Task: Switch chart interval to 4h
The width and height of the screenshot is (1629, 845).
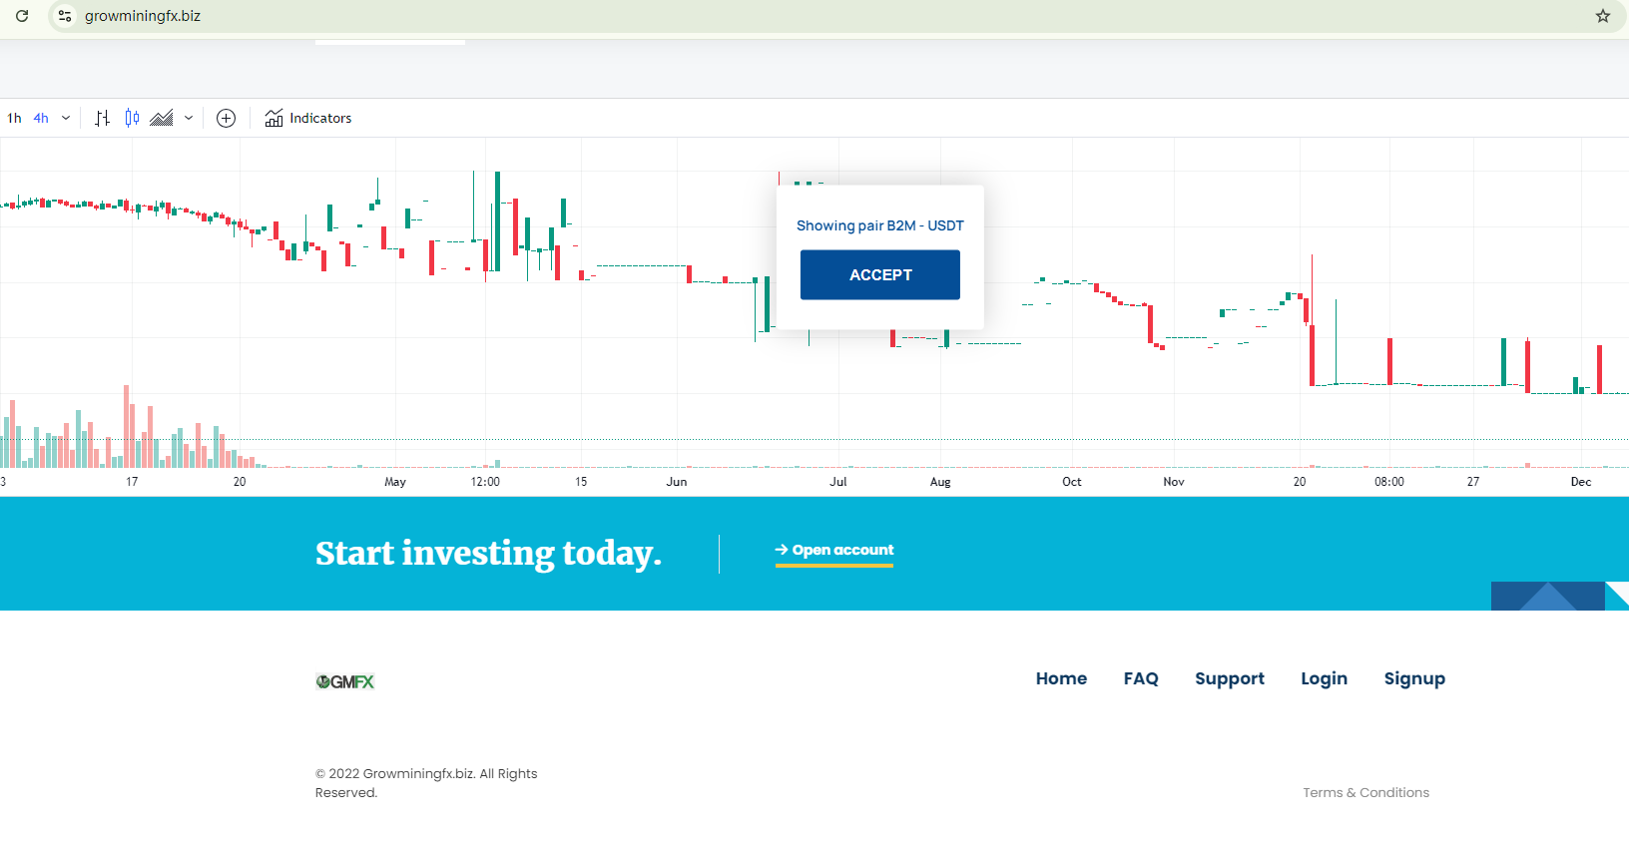Action: (x=41, y=118)
